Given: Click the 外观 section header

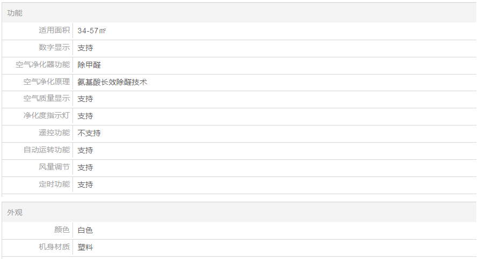Looking at the screenshot, I should tap(15, 212).
